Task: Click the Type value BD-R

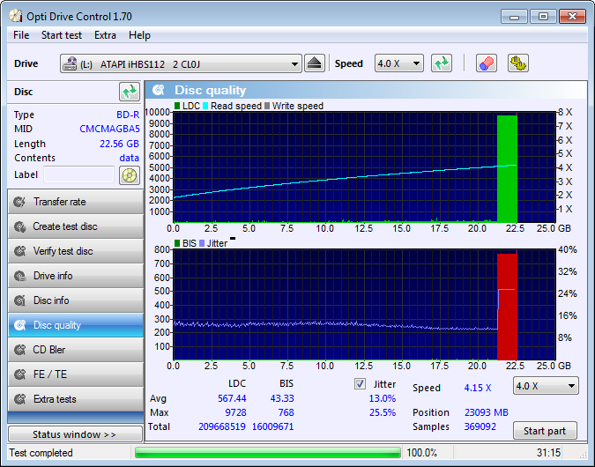Action: [128, 115]
